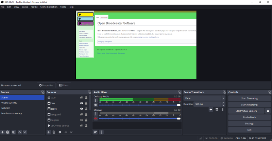Mute Desktop Audio speaker icon
The height and width of the screenshot is (141, 272).
pyautogui.click(x=96, y=105)
